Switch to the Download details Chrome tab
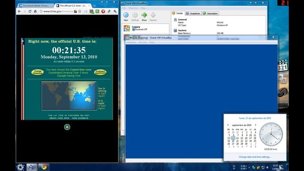Viewport: 304px width, 171px height. pyautogui.click(x=36, y=6)
